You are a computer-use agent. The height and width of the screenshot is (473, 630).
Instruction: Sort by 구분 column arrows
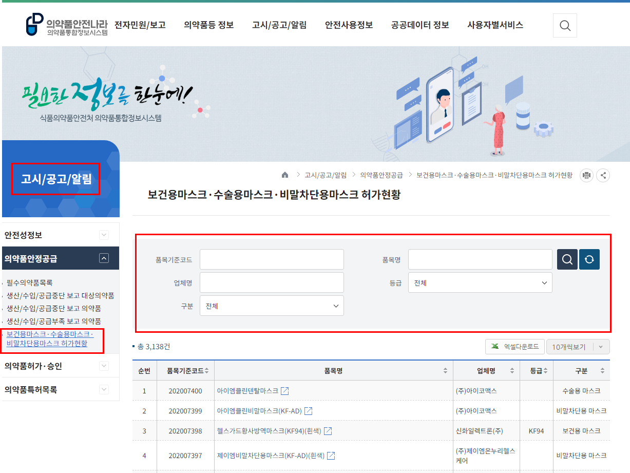point(602,371)
